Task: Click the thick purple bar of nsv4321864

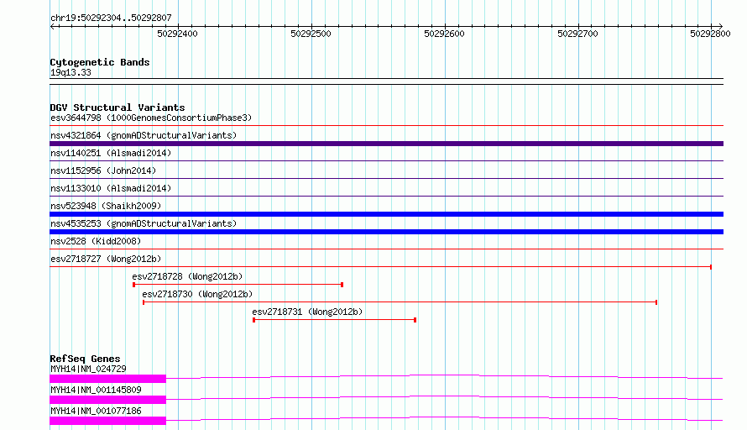Action: pyautogui.click(x=386, y=144)
